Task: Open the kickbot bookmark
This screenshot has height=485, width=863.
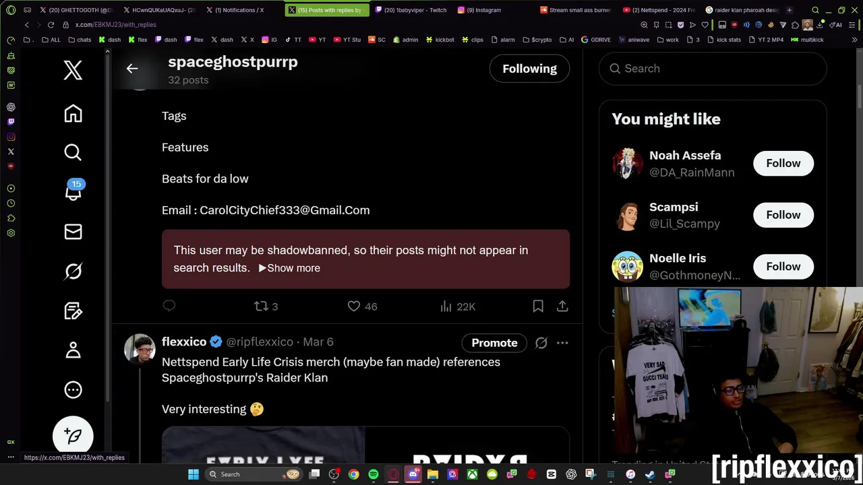Action: point(440,40)
